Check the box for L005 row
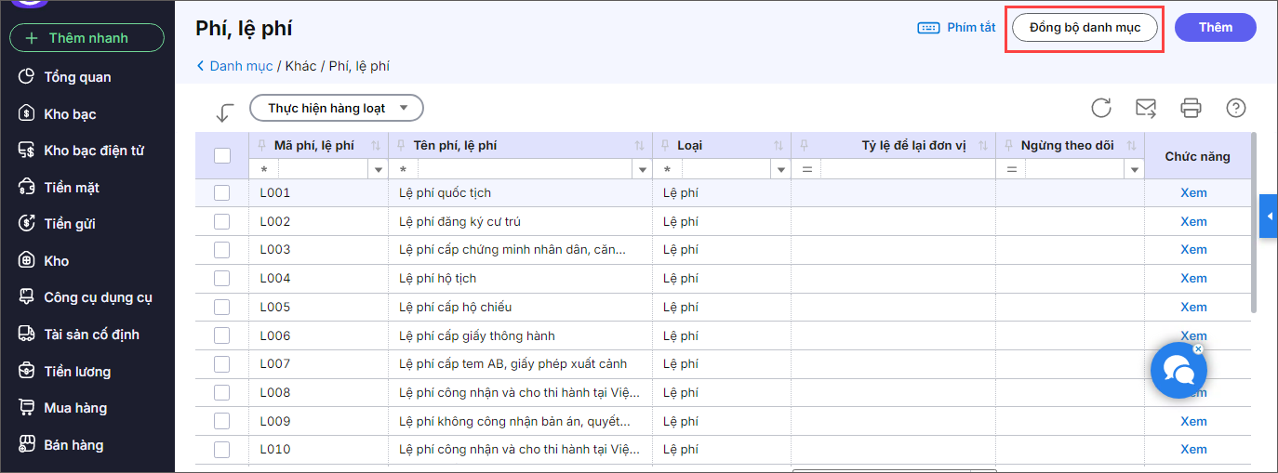This screenshot has height=473, width=1278. click(x=221, y=308)
